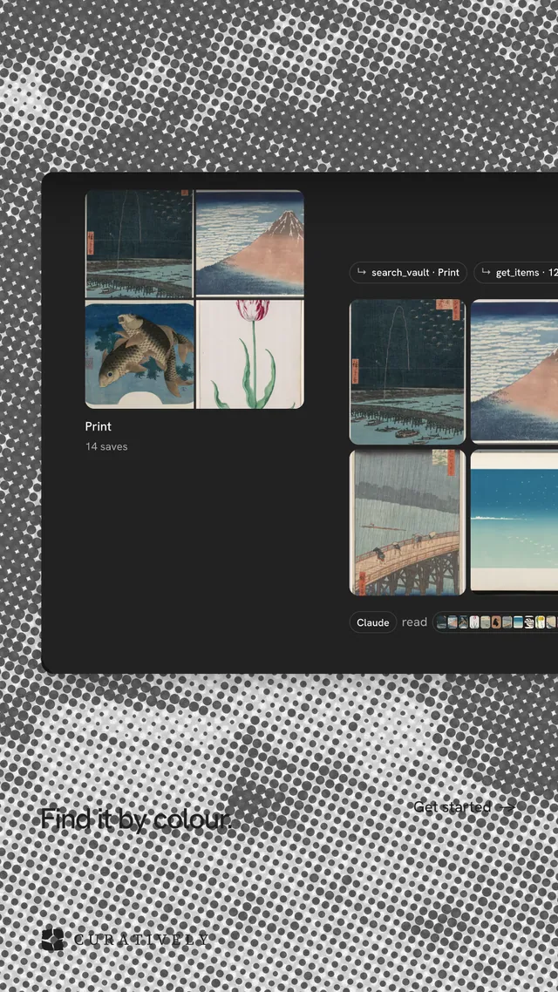
Task: Click the Claude chip
Action: point(372,622)
